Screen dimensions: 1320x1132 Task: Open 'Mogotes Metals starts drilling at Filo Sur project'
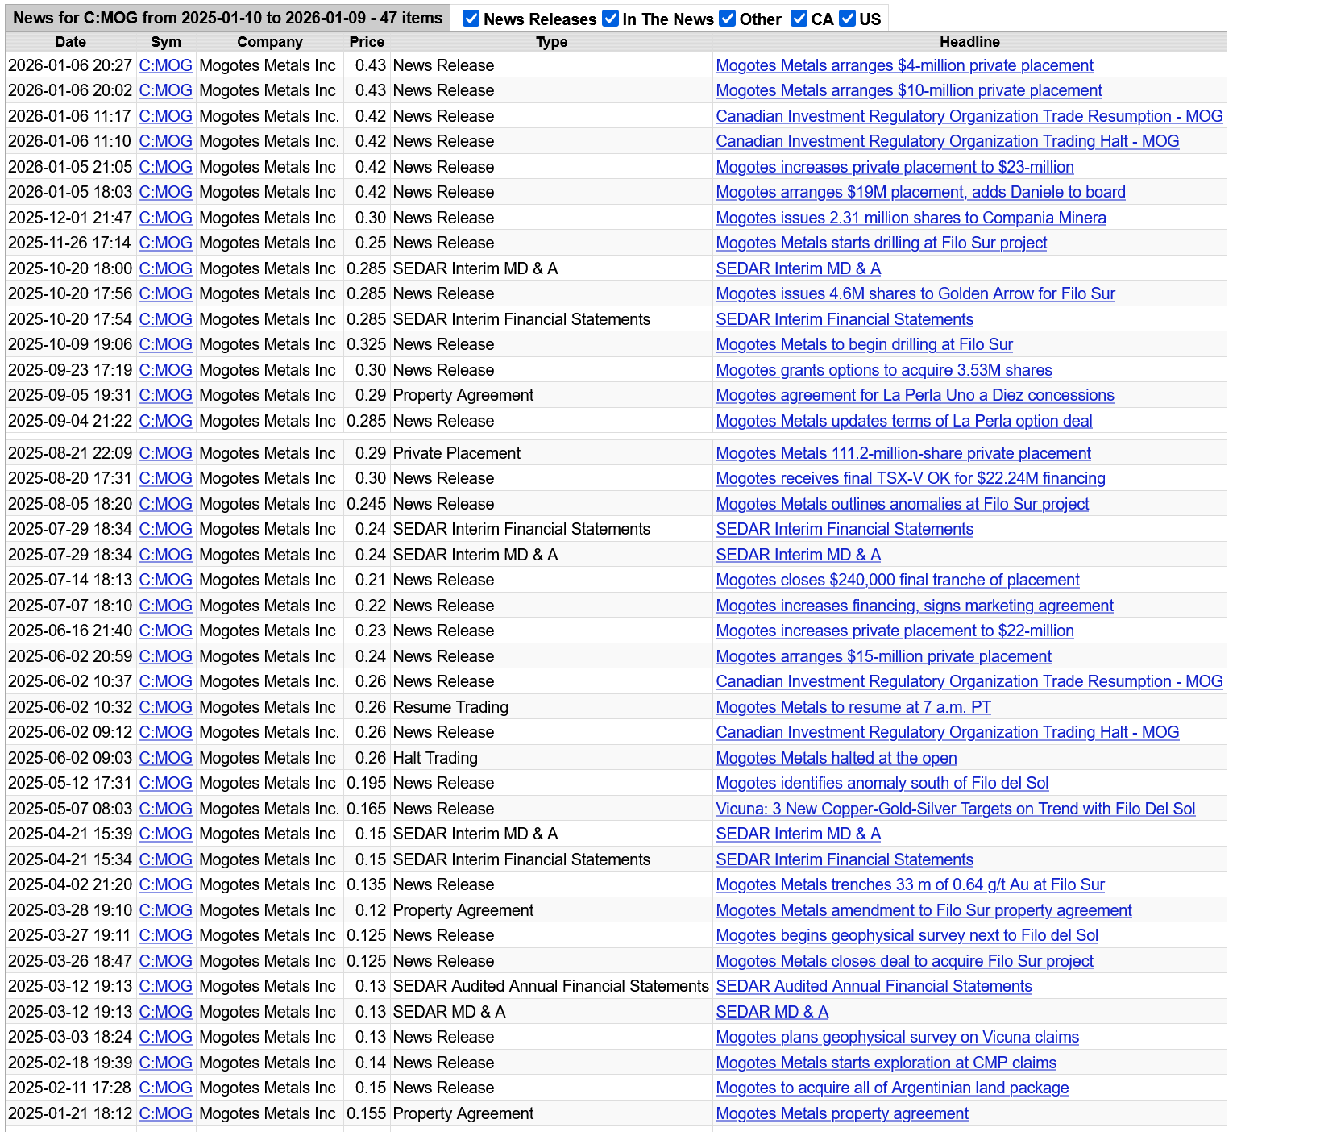[x=882, y=243]
